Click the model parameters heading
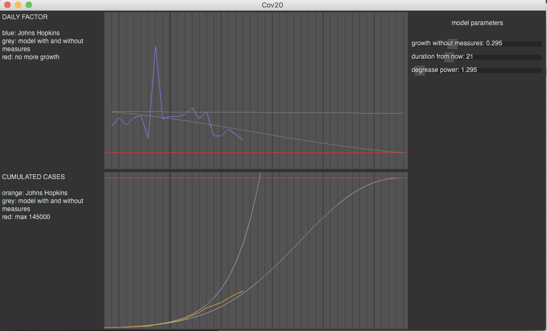 pos(477,23)
